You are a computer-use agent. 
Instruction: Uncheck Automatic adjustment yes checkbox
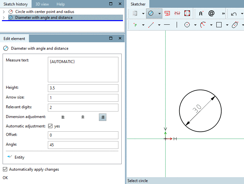click(x=50, y=126)
